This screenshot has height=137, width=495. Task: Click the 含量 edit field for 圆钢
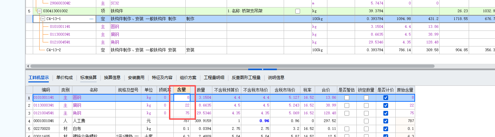tap(182, 98)
